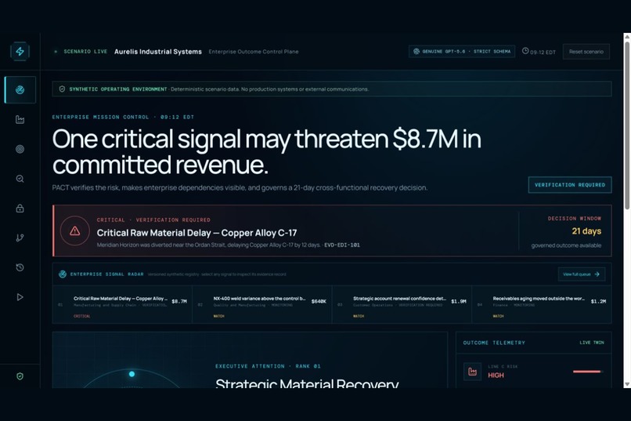Click the warning triangle icon in critical alert
631x421 pixels.
(x=75, y=230)
